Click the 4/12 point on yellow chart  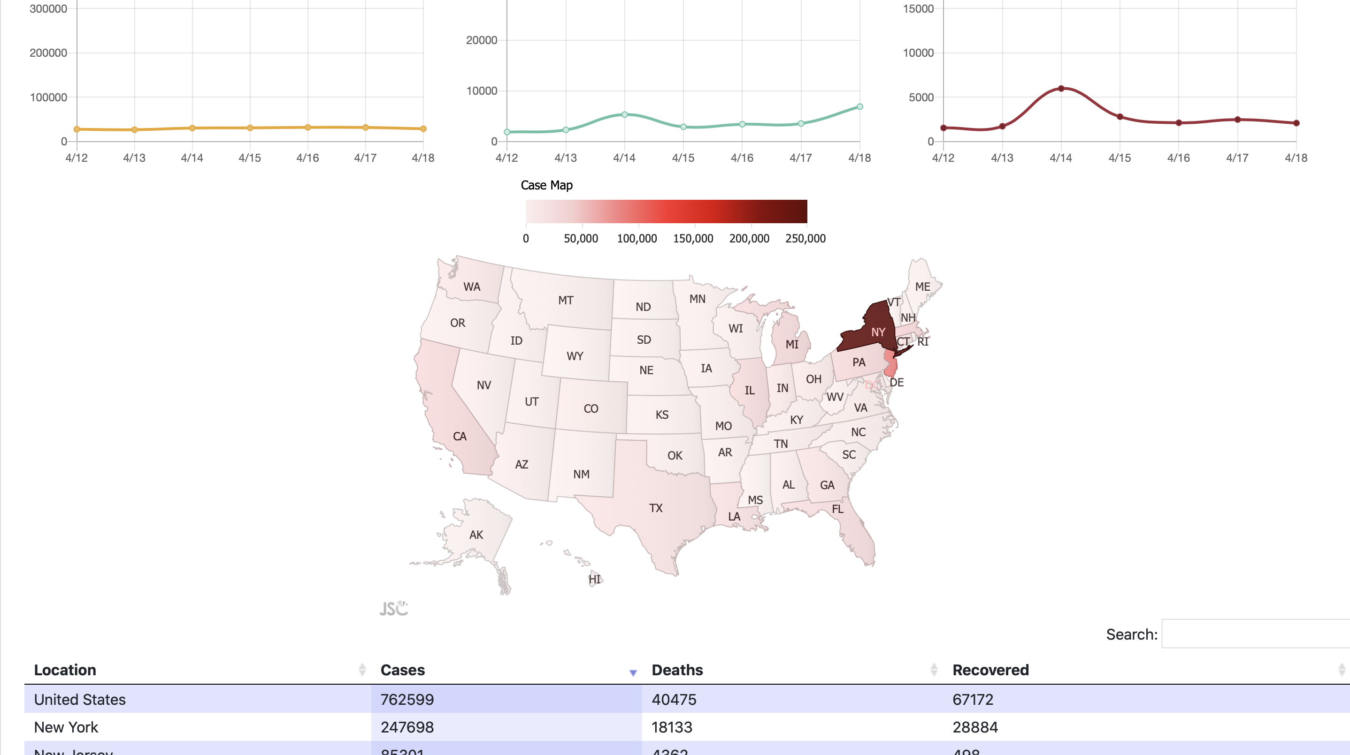(x=77, y=129)
